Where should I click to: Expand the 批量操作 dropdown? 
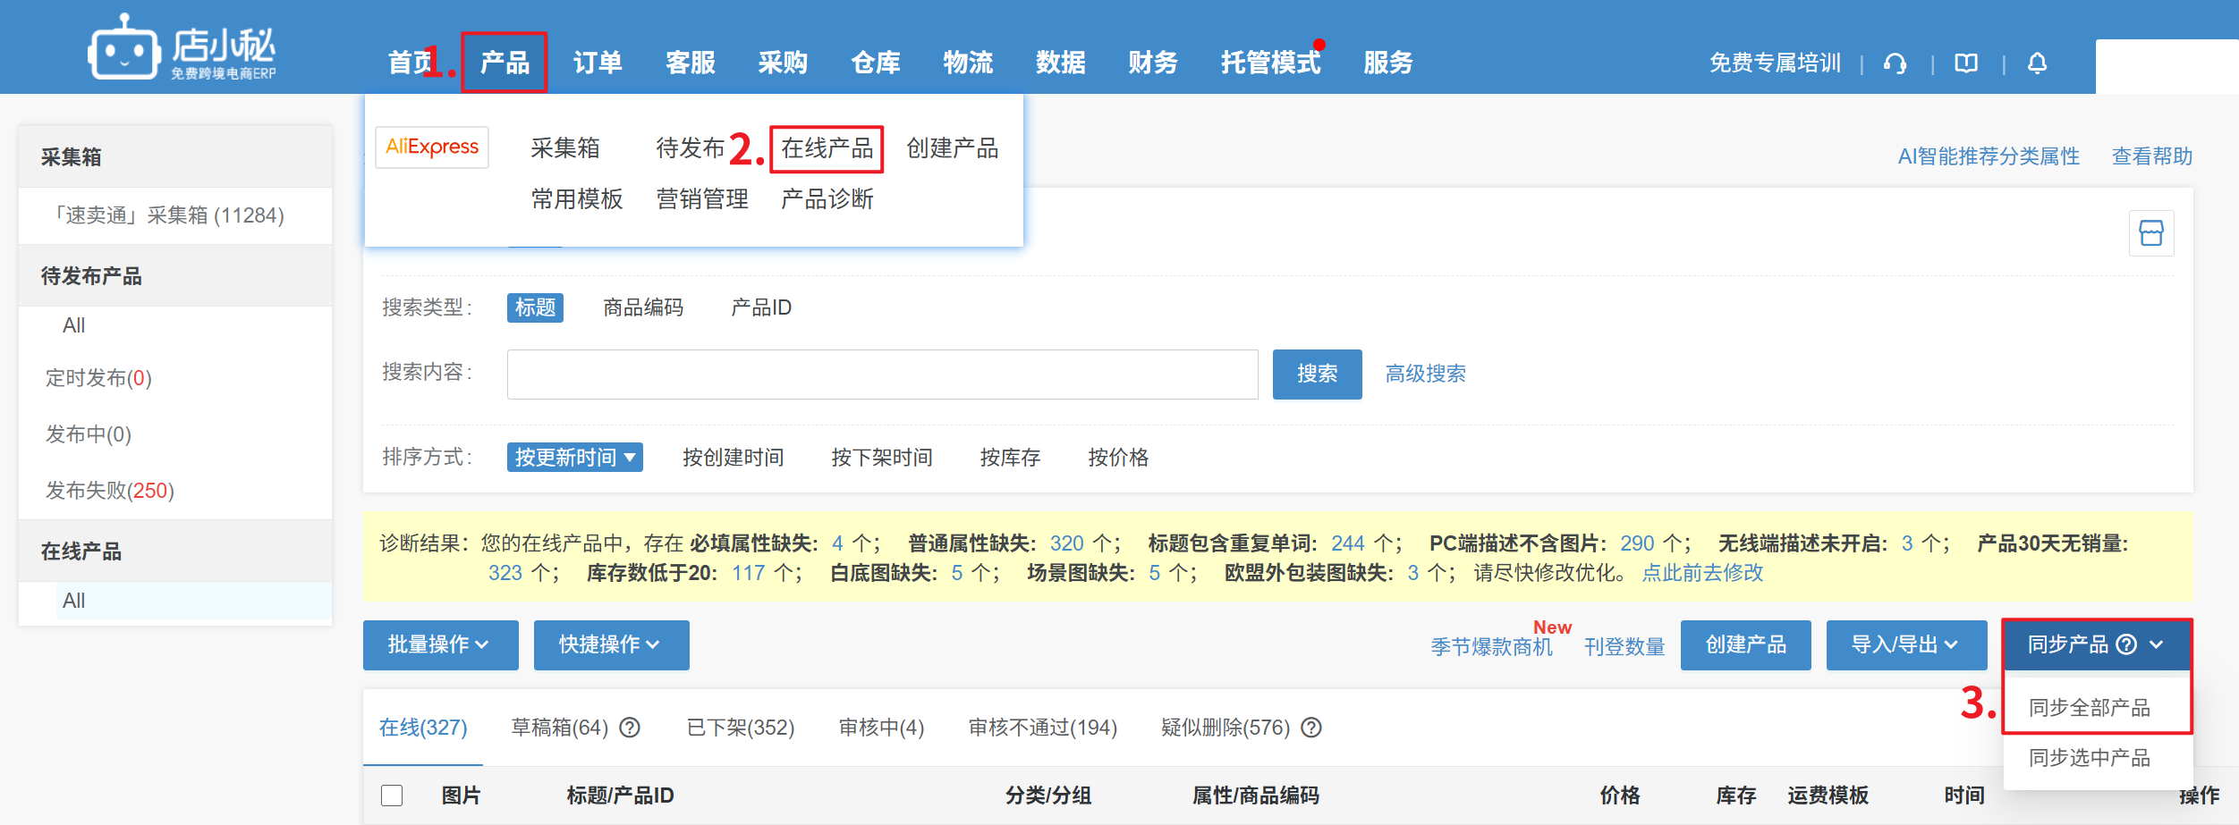point(440,644)
